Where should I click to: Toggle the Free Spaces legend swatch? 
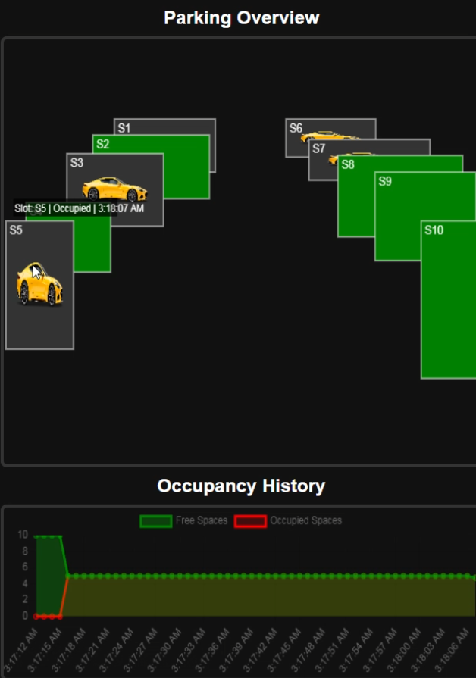(156, 521)
